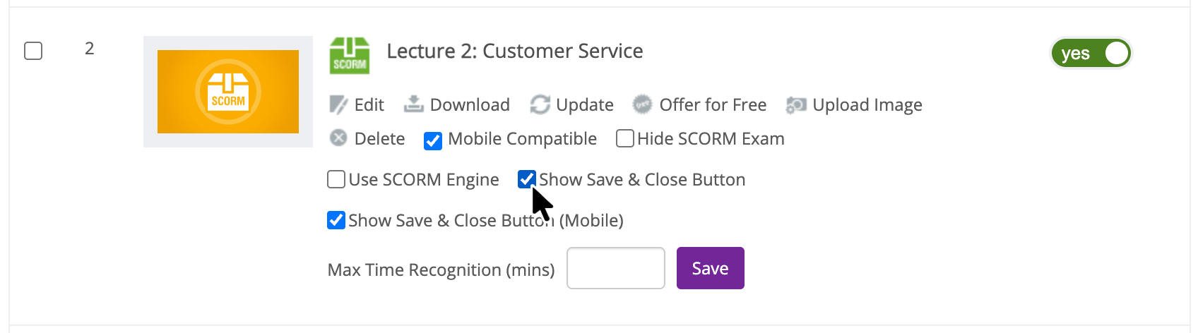Click the Delete circle-x icon
The height and width of the screenshot is (333, 1198).
(x=338, y=138)
